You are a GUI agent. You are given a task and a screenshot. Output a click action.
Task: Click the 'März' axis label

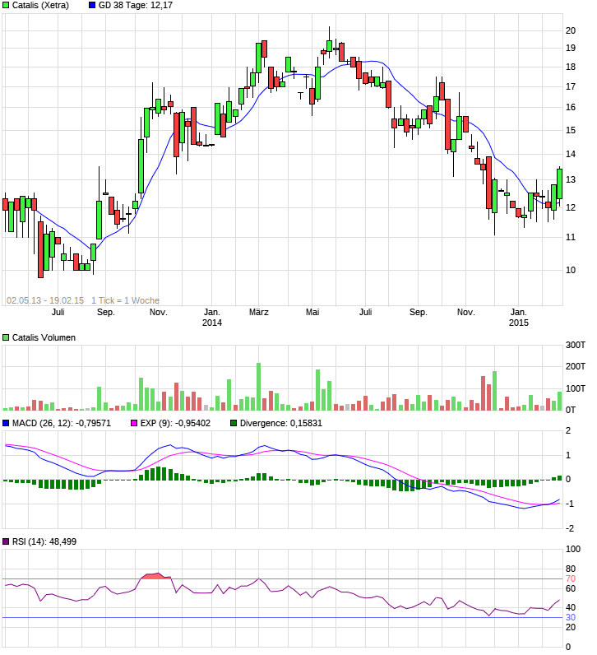pos(259,312)
